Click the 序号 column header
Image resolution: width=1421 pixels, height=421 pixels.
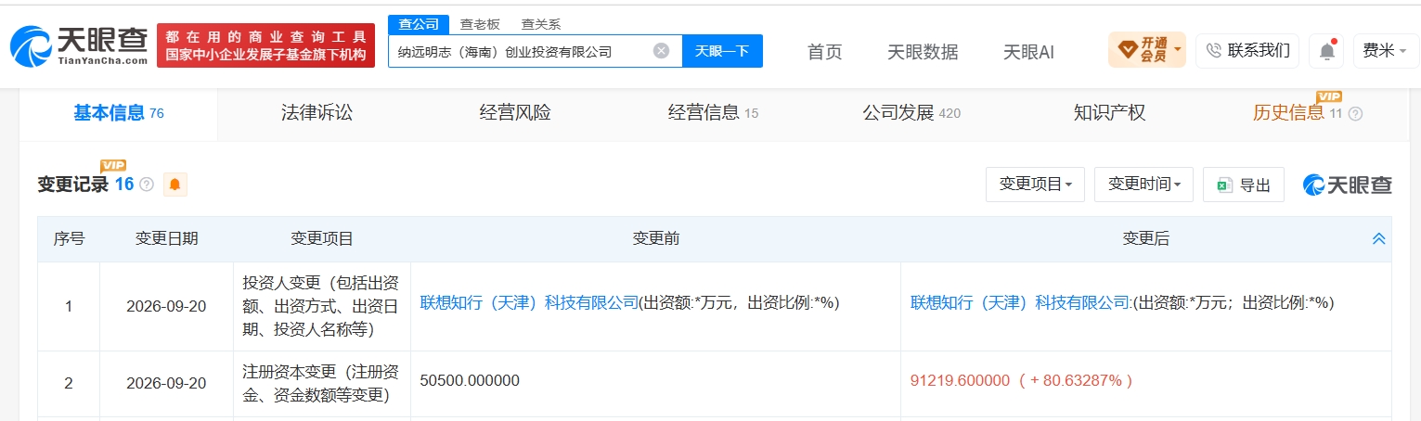[69, 238]
